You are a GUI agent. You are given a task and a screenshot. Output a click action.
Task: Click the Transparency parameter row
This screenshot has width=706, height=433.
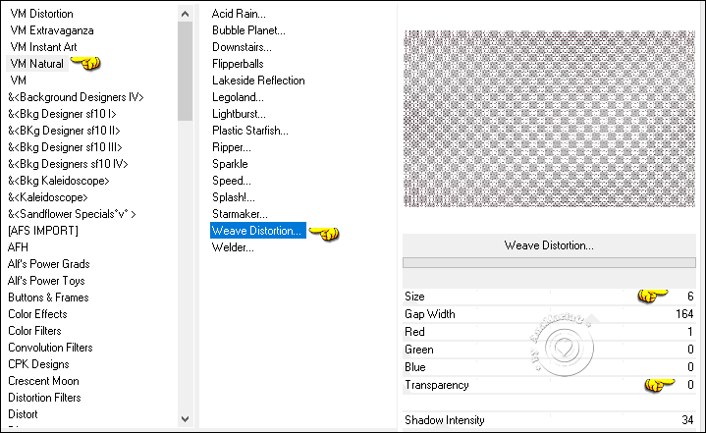[x=549, y=385]
